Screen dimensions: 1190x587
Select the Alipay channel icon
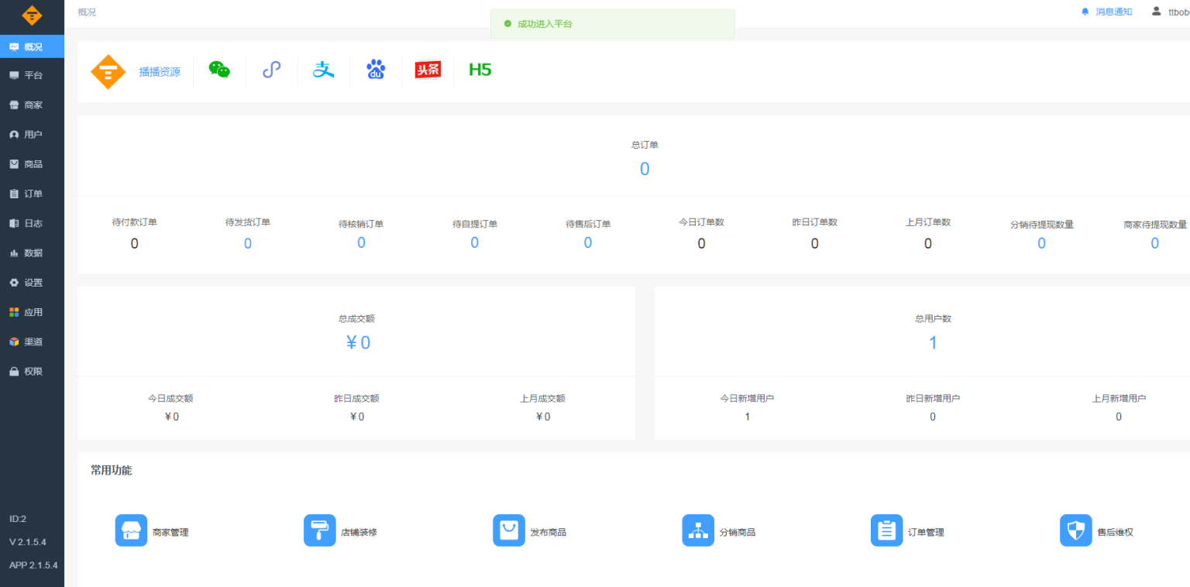click(323, 69)
